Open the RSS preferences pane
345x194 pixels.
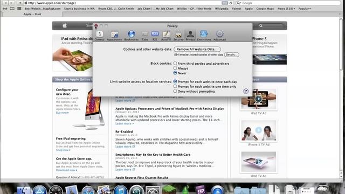coord(155,36)
